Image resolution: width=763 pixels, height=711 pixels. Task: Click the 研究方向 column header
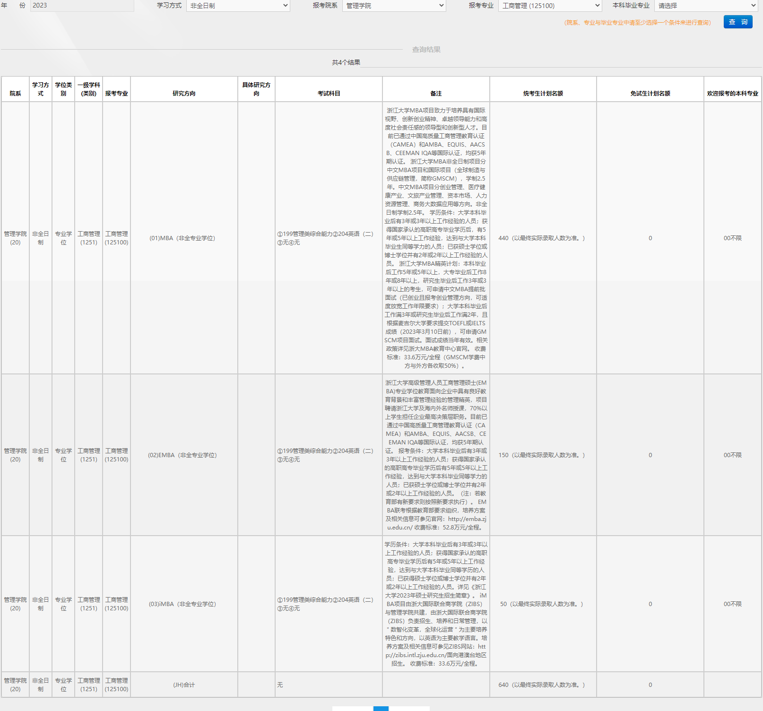tap(184, 94)
